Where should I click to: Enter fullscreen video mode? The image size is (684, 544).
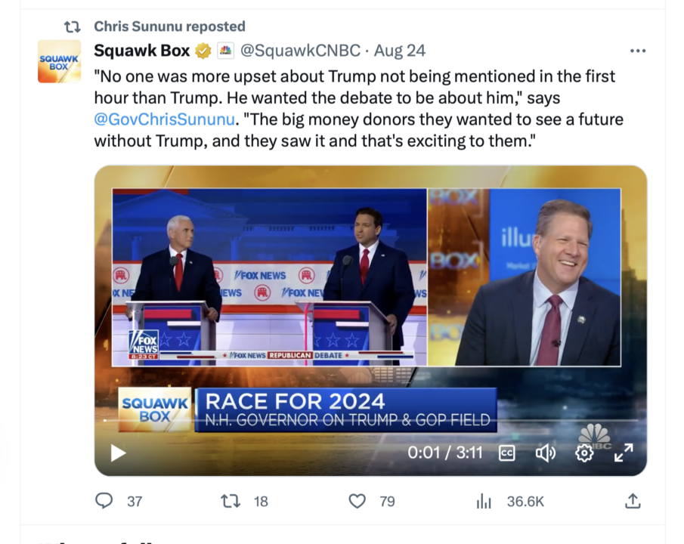[x=624, y=453]
